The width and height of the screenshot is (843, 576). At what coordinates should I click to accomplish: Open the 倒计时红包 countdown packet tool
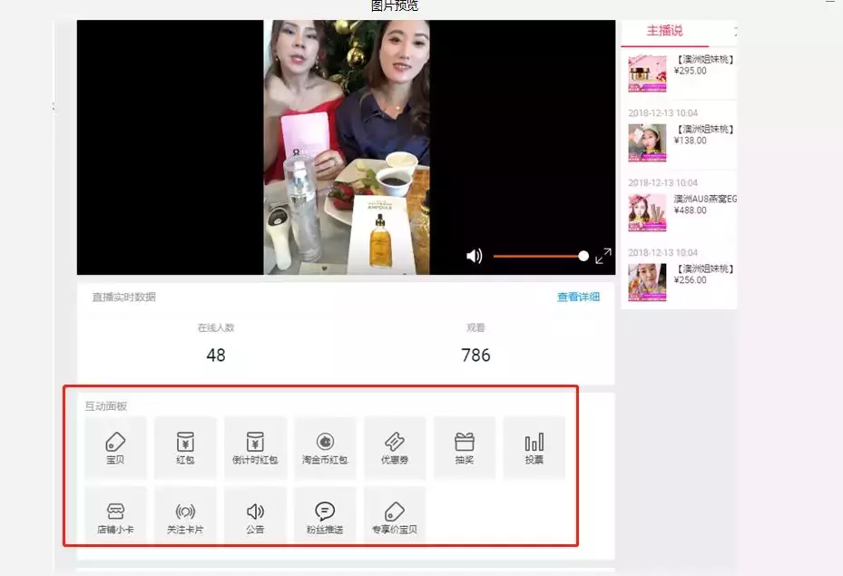(x=255, y=447)
